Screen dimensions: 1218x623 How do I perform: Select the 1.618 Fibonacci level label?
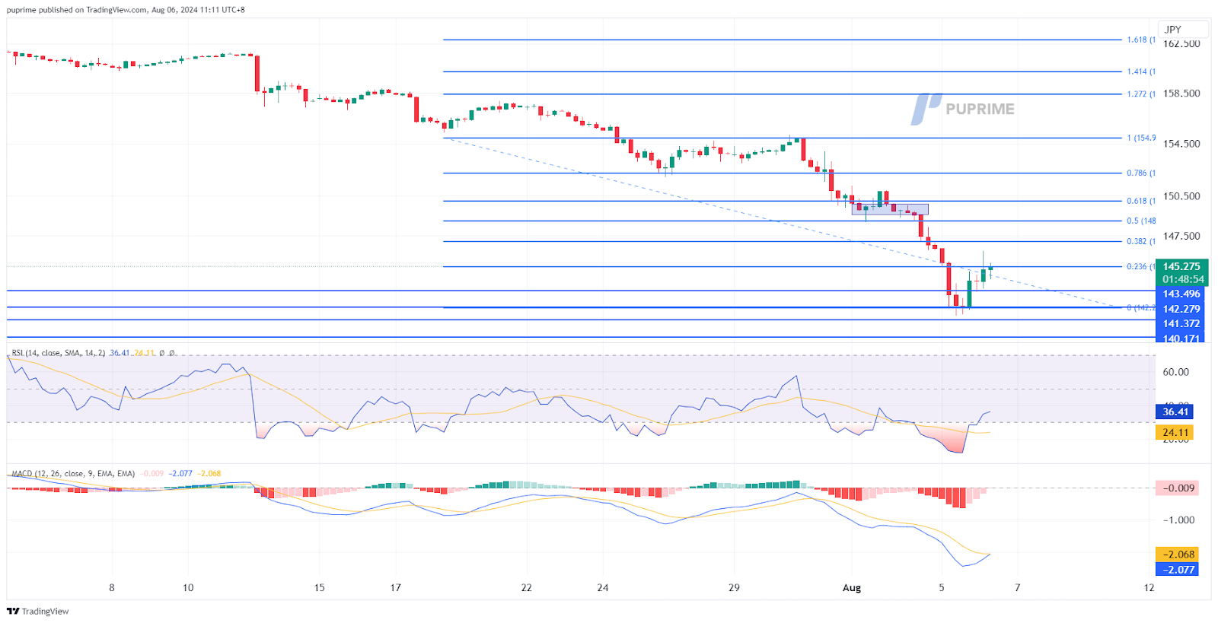1141,40
